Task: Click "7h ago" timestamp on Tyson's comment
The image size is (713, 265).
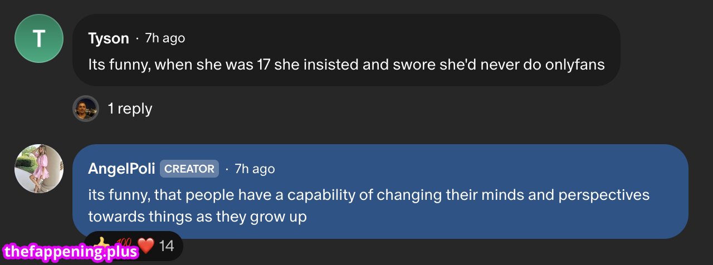Action: (165, 38)
